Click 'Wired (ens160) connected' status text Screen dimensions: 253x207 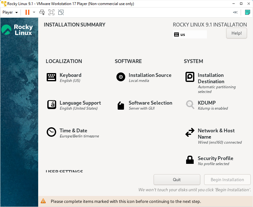click(x=220, y=142)
